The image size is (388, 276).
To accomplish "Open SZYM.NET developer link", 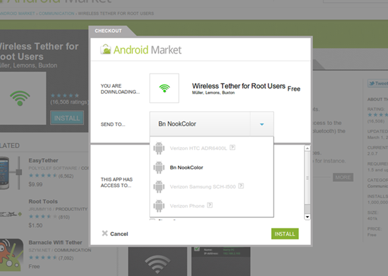I will (39, 250).
